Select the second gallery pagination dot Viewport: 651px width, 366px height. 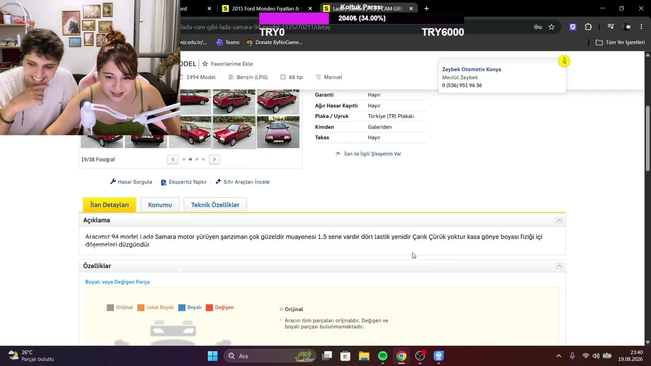tap(190, 160)
